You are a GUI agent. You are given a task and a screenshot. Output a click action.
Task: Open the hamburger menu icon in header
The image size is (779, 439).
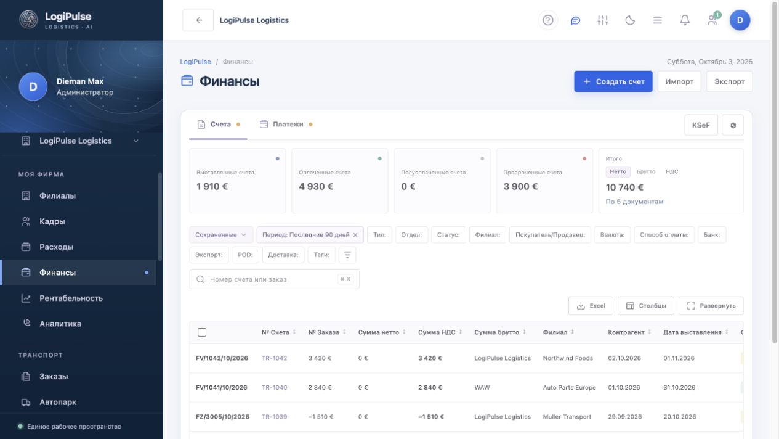[x=657, y=20]
